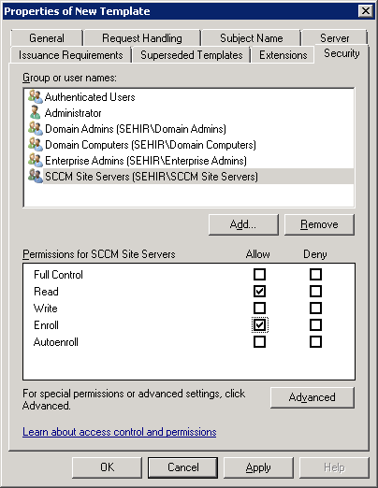Go to the Subject Name tab
The height and width of the screenshot is (488, 378).
[252, 38]
